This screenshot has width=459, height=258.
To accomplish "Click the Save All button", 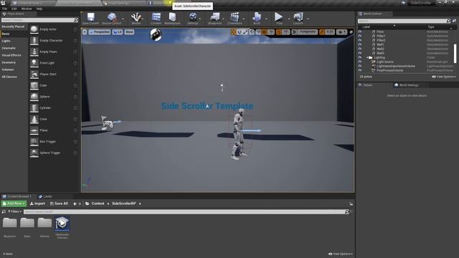I will point(59,204).
